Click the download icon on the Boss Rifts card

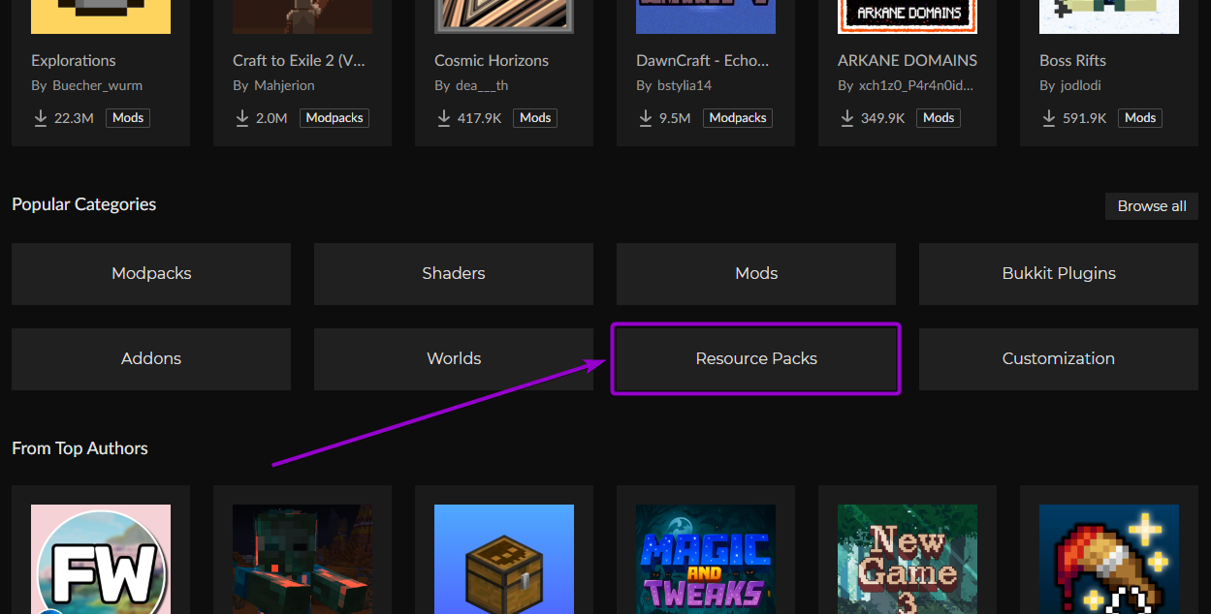point(1048,117)
